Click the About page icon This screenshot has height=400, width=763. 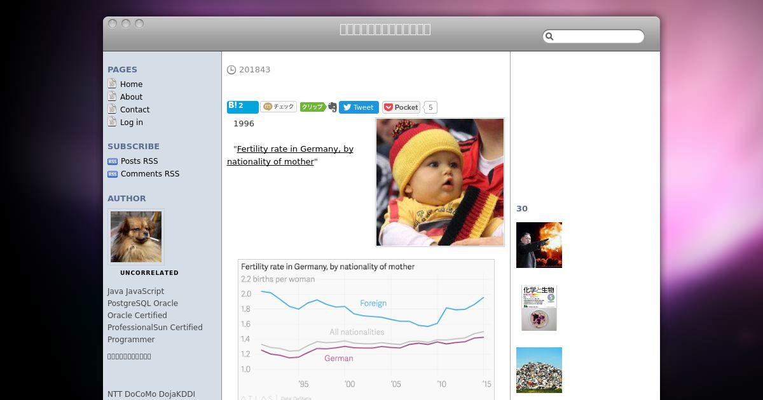click(x=112, y=97)
